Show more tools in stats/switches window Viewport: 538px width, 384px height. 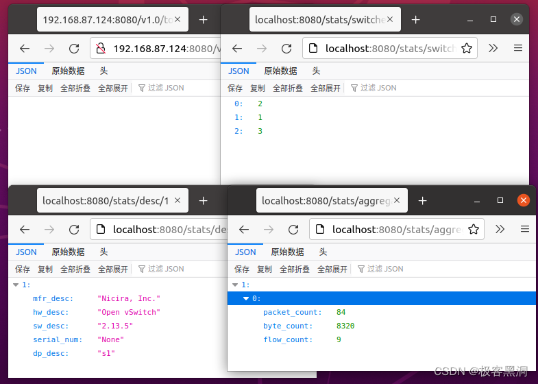point(493,48)
